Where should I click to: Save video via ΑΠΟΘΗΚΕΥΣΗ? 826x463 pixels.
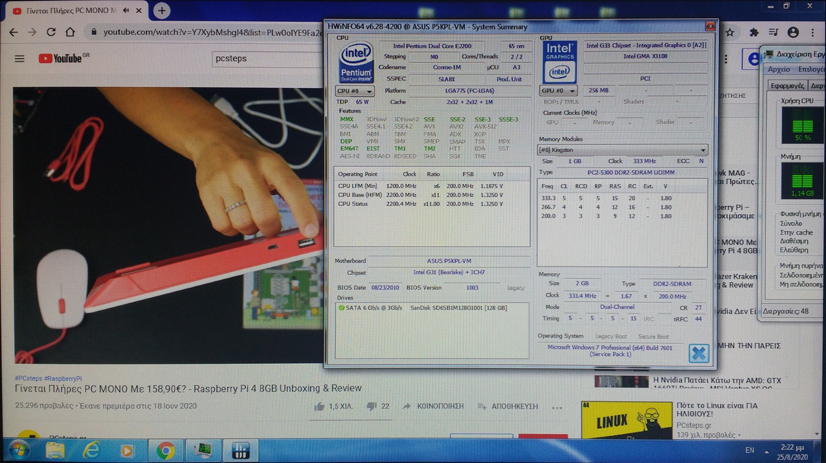tap(508, 406)
